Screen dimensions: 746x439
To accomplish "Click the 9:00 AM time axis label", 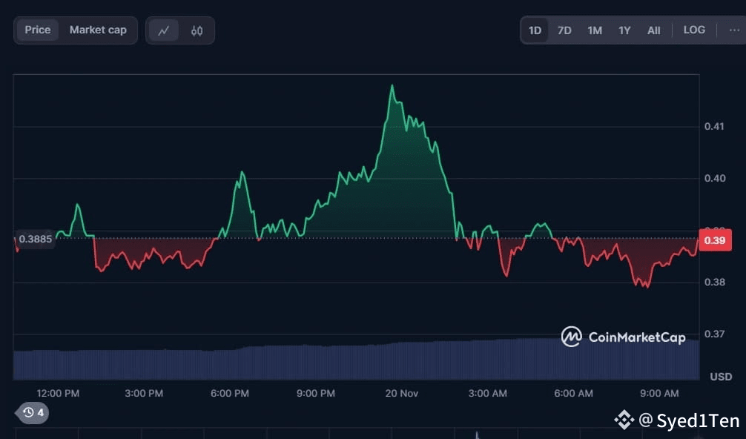I will 659,393.
